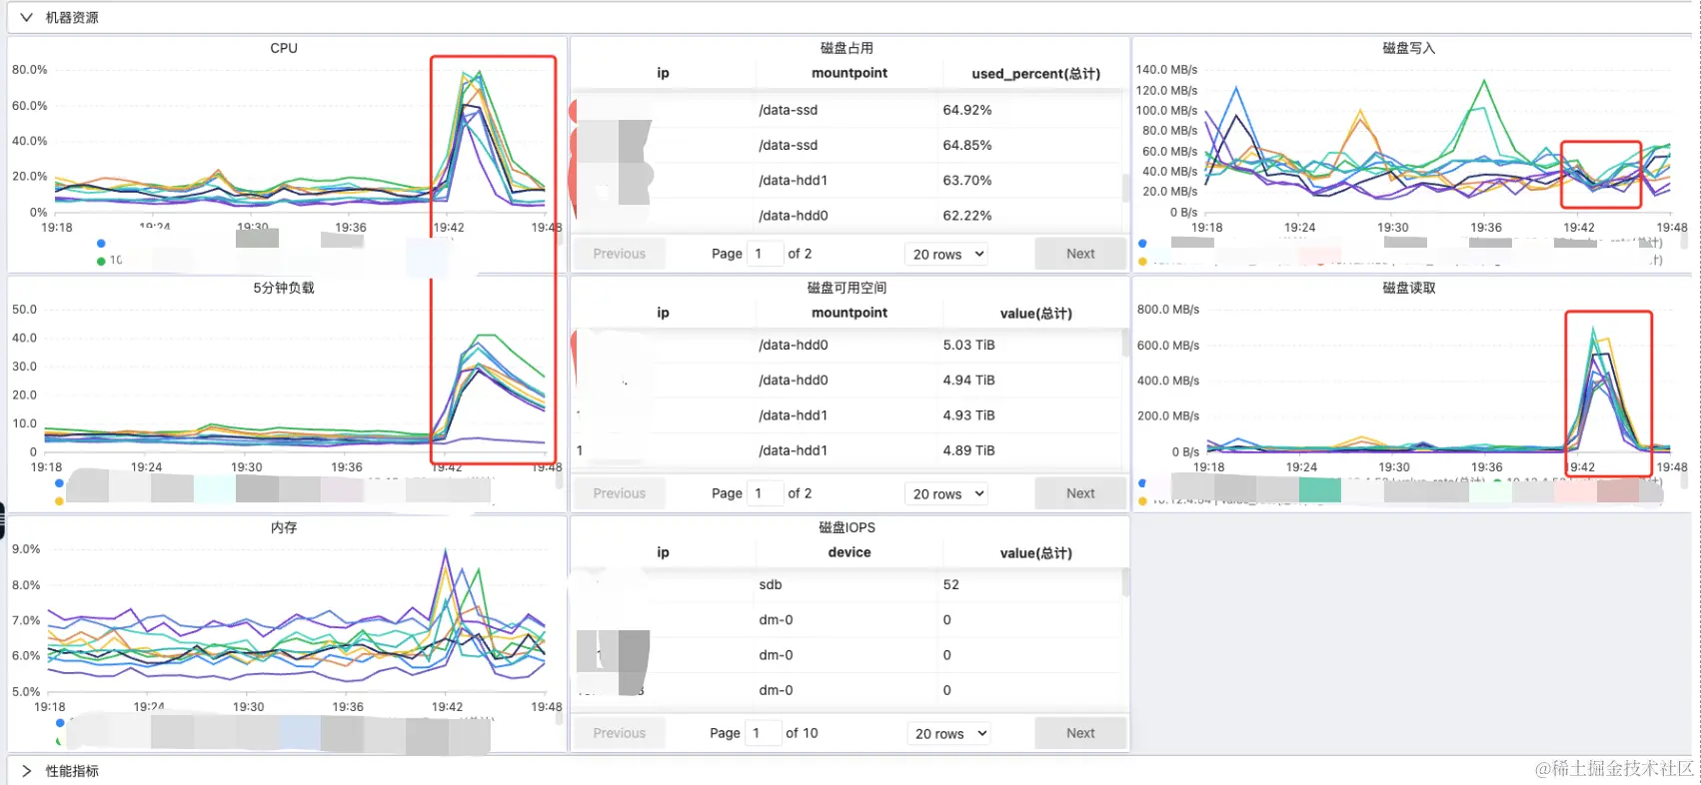Select /data-ssd in the 64.85% row
1701x785 pixels.
788,145
